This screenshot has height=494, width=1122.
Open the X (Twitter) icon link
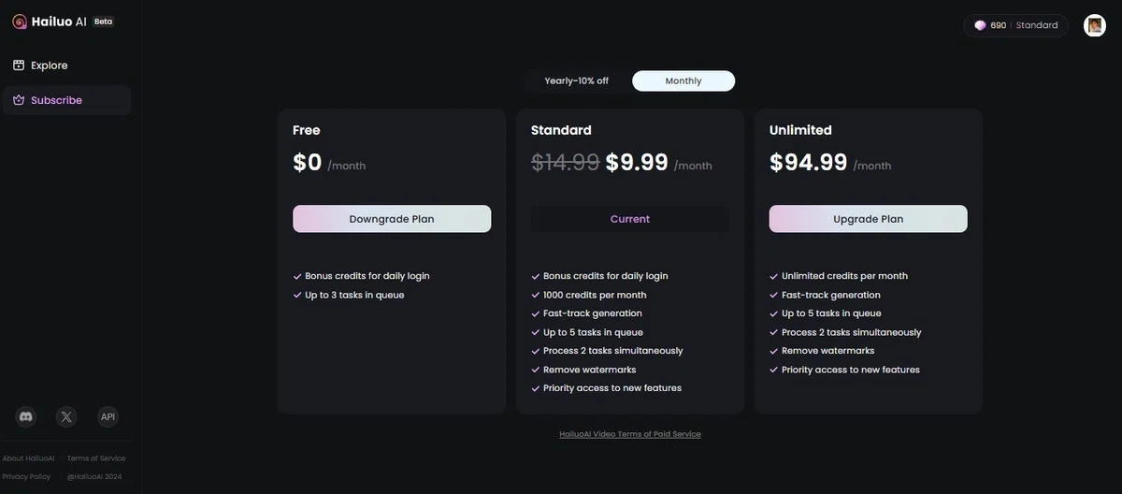66,417
